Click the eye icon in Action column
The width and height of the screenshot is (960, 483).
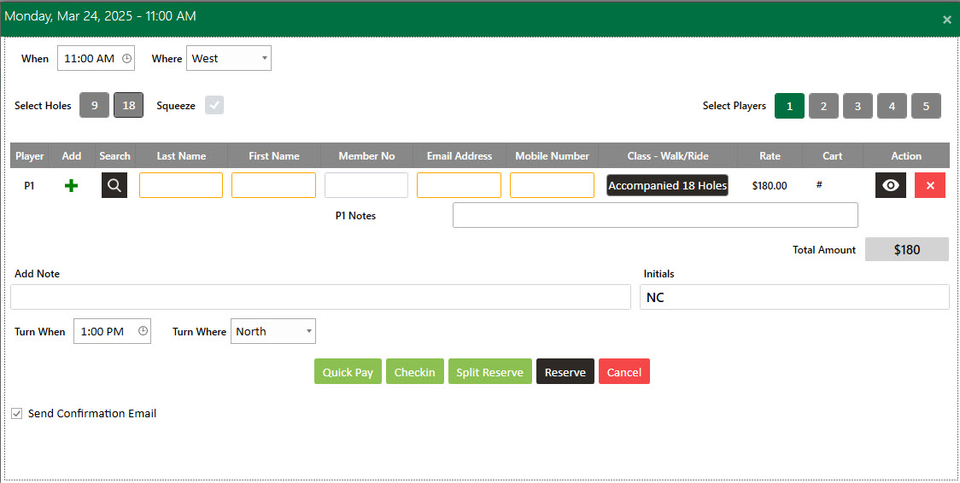890,185
